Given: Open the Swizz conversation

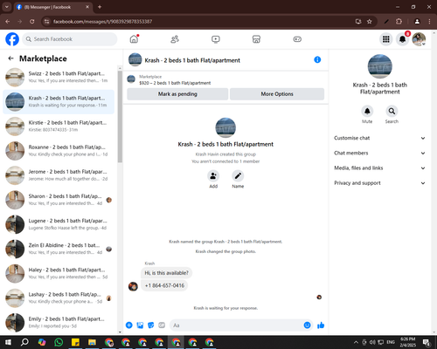Looking at the screenshot, I should point(59,77).
